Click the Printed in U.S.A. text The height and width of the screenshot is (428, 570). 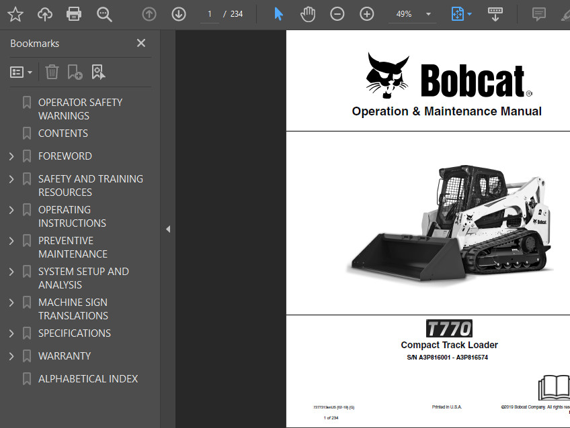pos(447,407)
